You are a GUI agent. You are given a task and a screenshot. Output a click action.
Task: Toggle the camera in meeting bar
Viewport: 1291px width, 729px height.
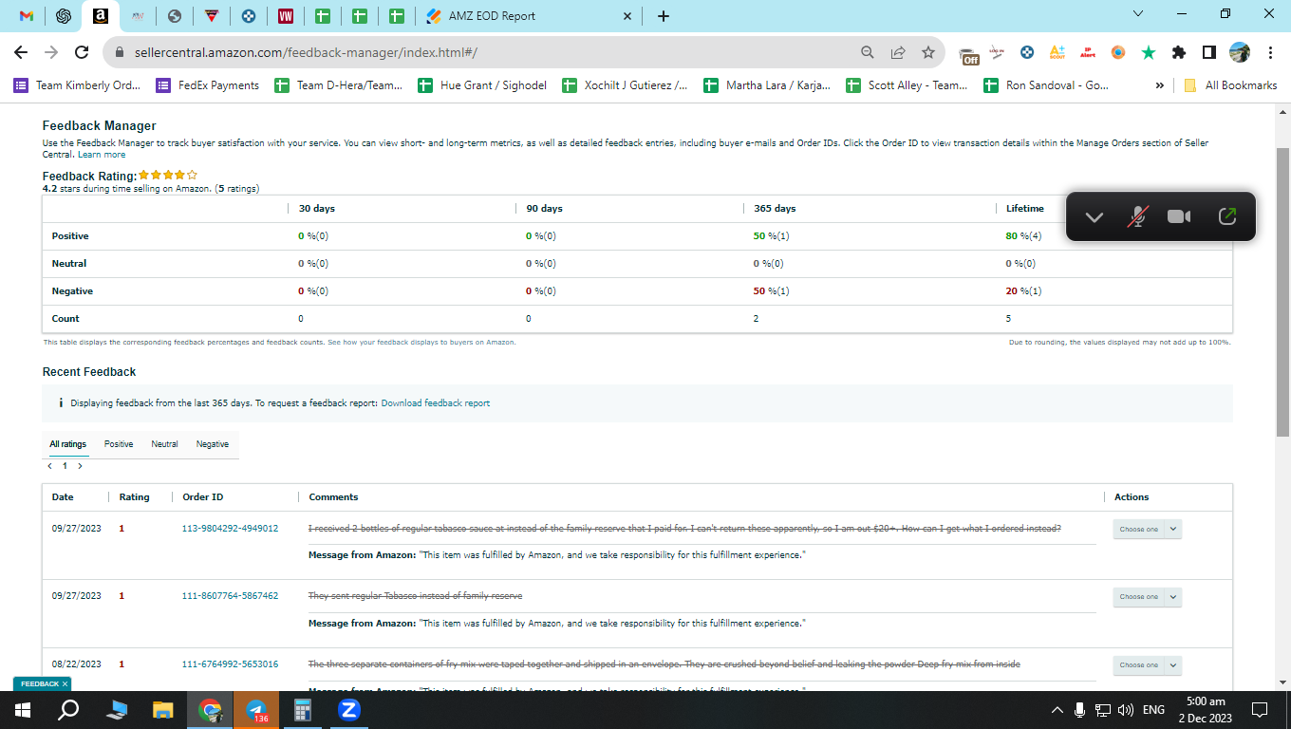tap(1179, 216)
